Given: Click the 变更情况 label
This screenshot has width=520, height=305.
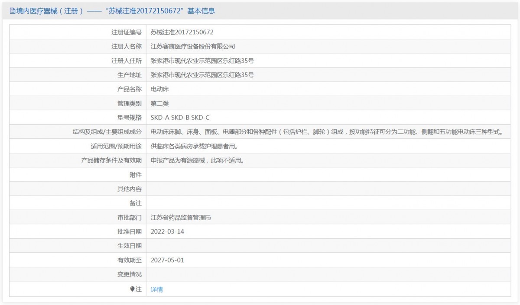Looking at the screenshot, I should [130, 275].
